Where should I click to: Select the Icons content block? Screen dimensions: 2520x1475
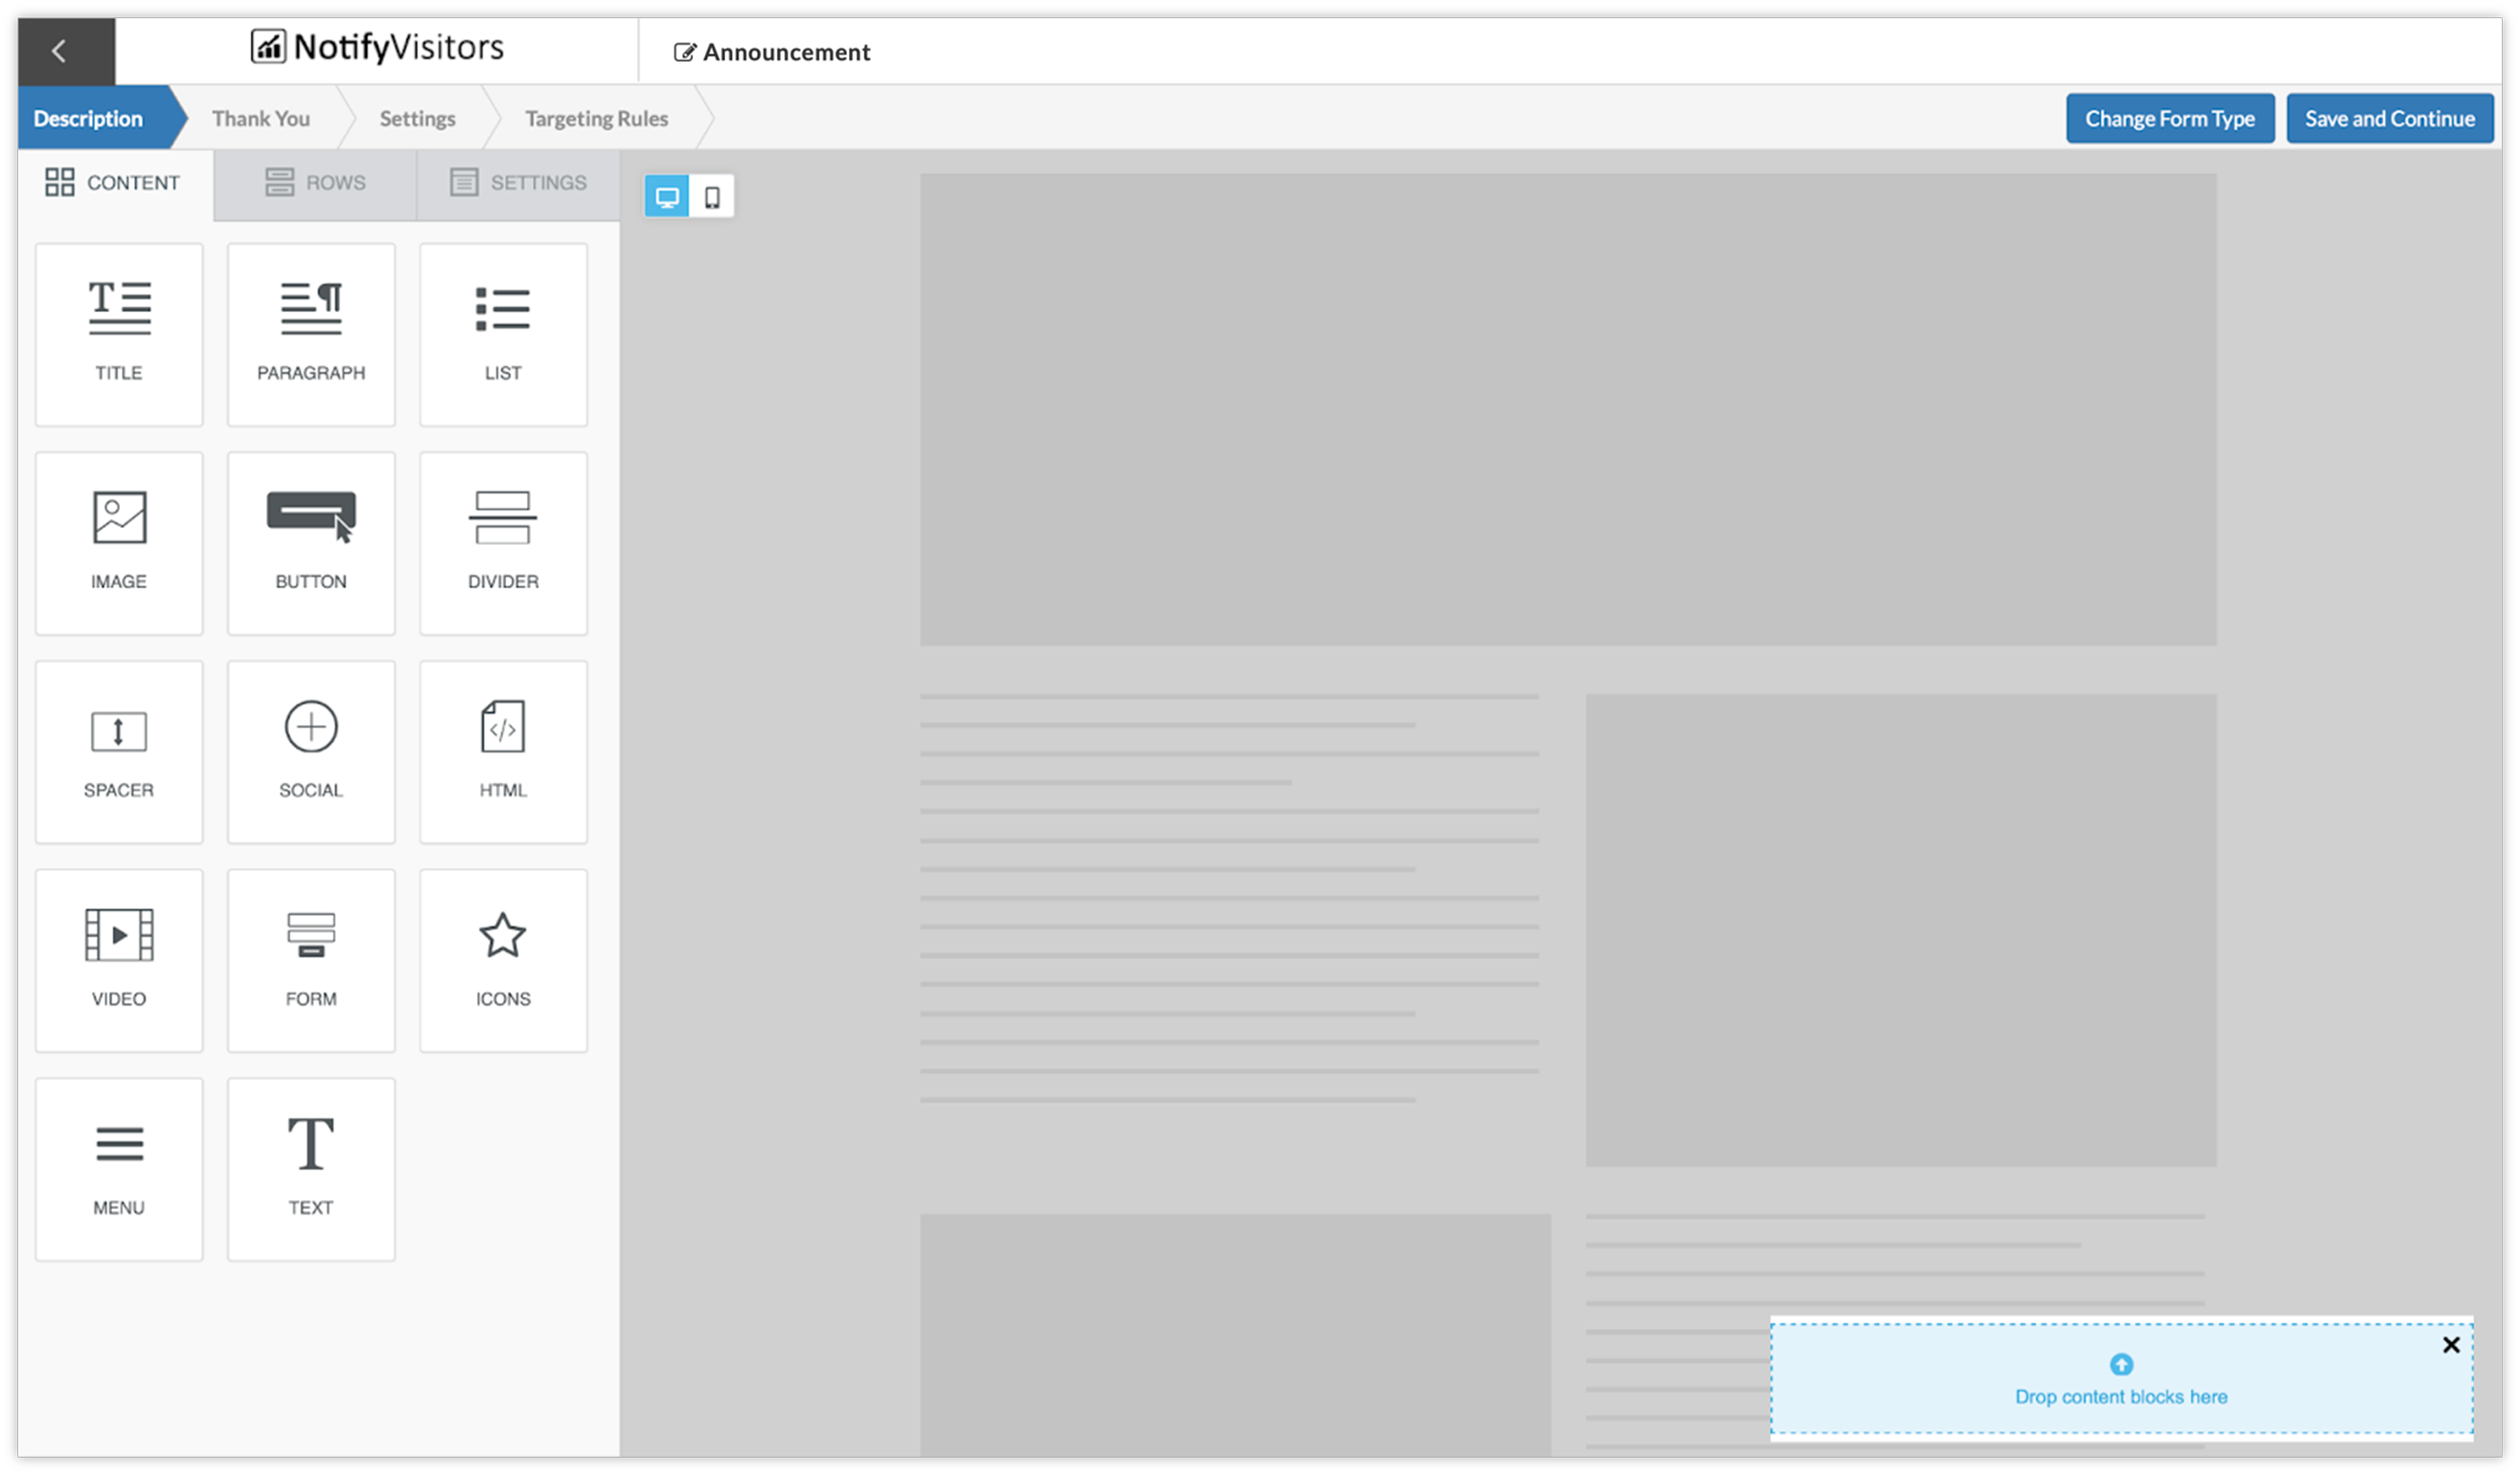pyautogui.click(x=503, y=961)
